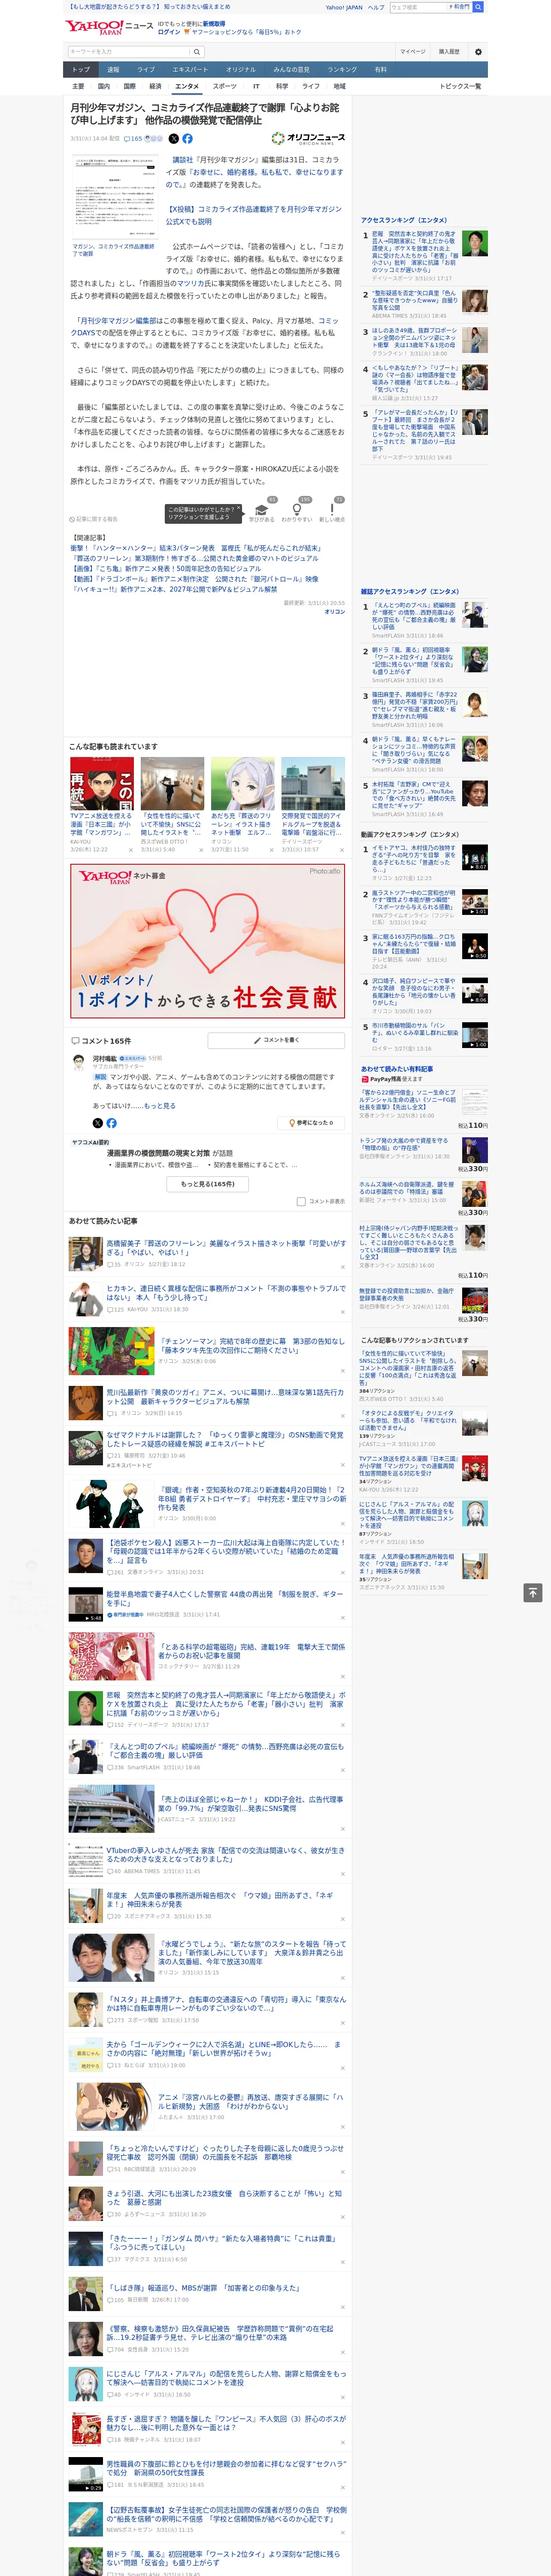Open 記事に関する報告 report link

(94, 519)
